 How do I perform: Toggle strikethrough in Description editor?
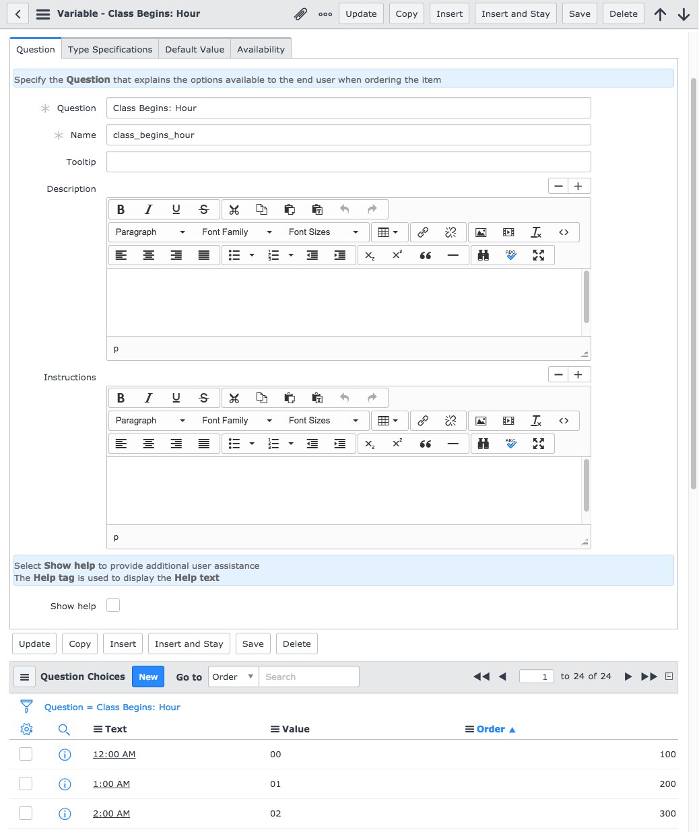pyautogui.click(x=204, y=209)
